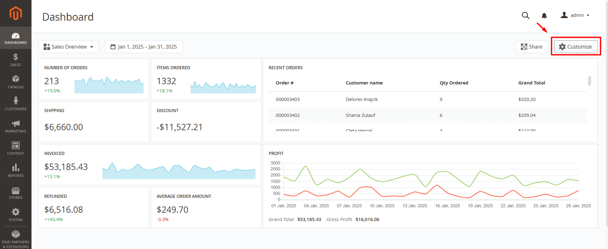Open the Customers sidebar menu

tap(16, 104)
